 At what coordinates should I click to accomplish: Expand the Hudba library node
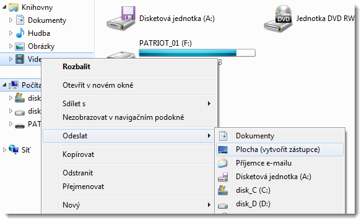point(11,33)
